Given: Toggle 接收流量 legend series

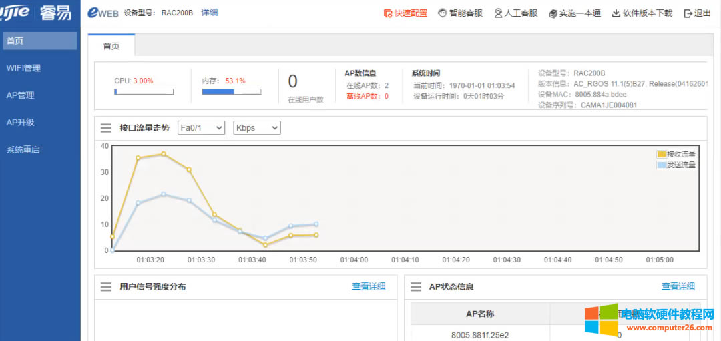Looking at the screenshot, I should [x=676, y=154].
